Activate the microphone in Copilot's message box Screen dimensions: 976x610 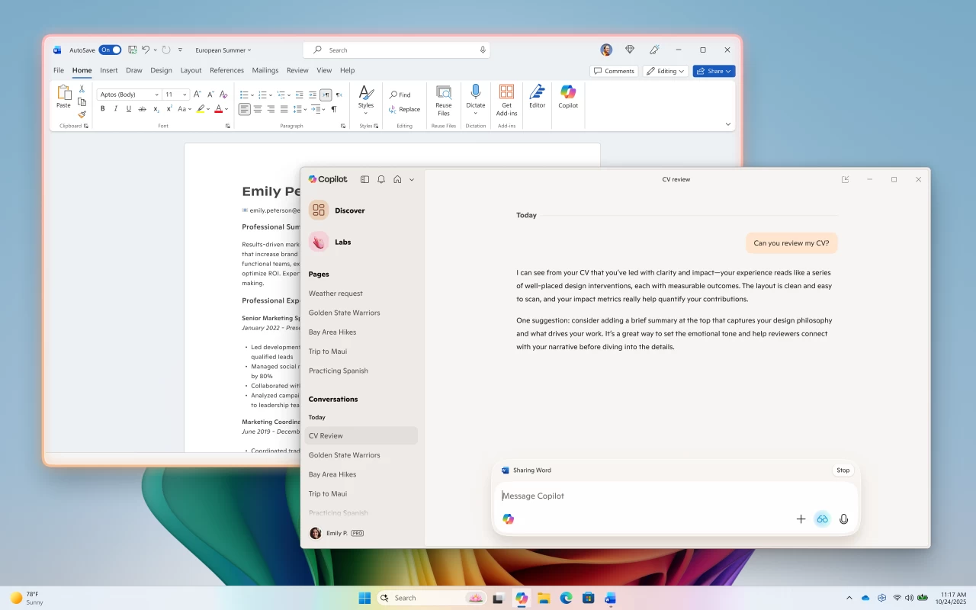843,518
